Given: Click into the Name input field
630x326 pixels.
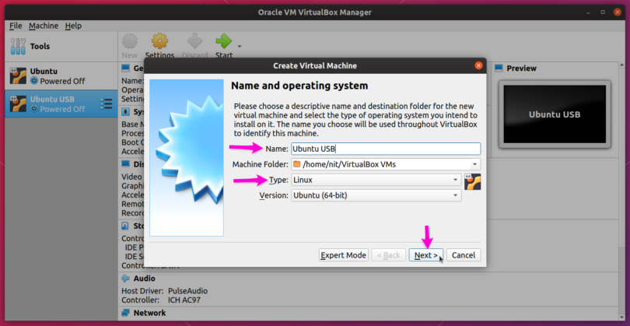Looking at the screenshot, I should pyautogui.click(x=386, y=149).
